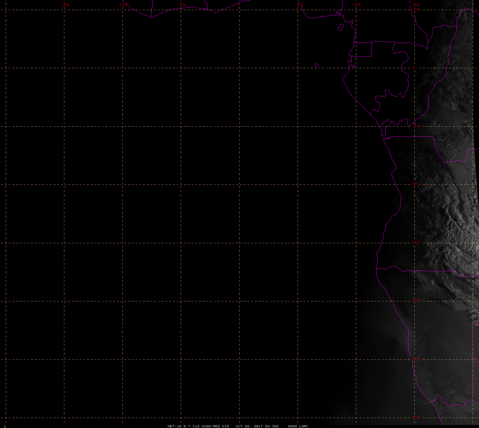Click the 10E longitude label
Image resolution: width=479 pixels, height=428 pixels.
click(x=357, y=5)
